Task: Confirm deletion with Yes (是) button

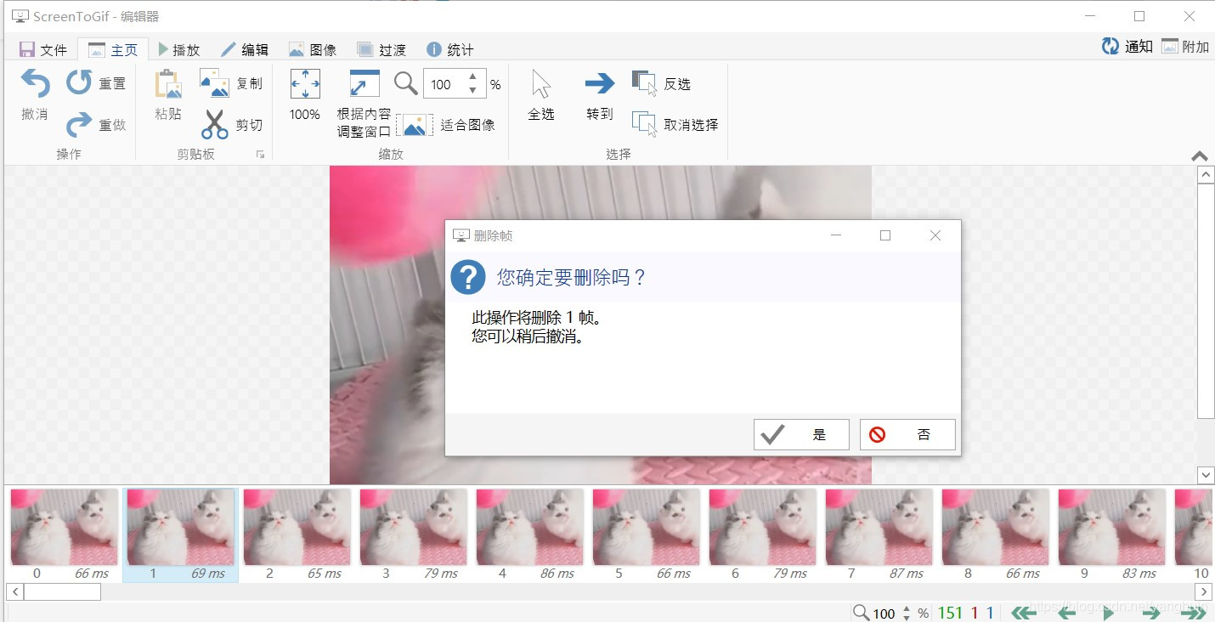Action: coord(801,434)
